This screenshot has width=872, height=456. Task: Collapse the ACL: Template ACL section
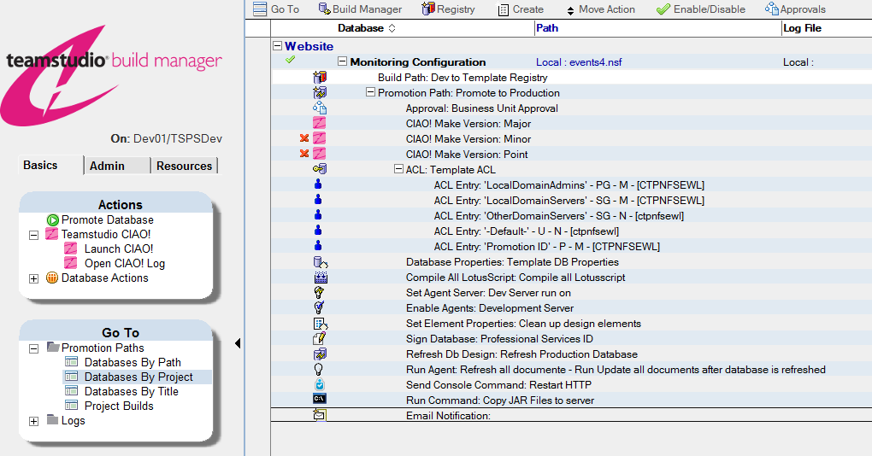398,169
